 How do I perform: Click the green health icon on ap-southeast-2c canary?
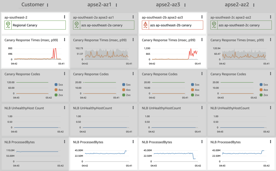point(214,25)
